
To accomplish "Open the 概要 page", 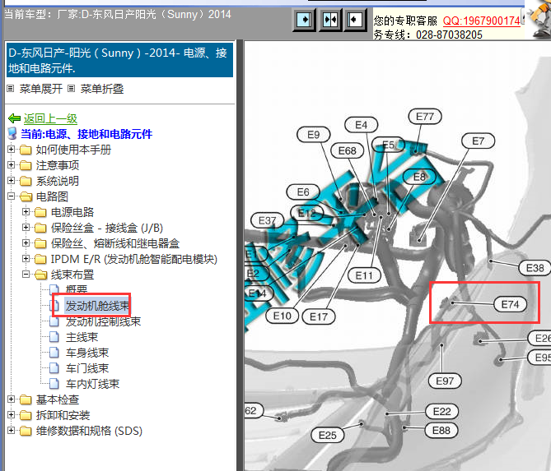I will pyautogui.click(x=77, y=289).
